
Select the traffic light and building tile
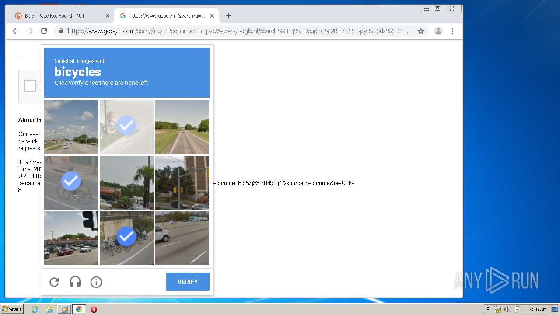[182, 182]
